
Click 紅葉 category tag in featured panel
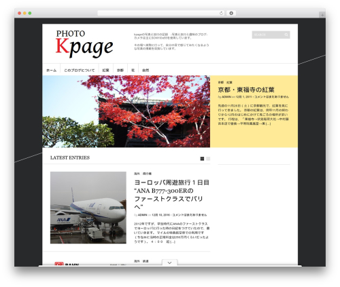click(229, 82)
